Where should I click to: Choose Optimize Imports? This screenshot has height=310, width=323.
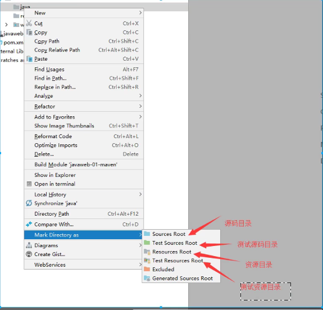[84, 145]
